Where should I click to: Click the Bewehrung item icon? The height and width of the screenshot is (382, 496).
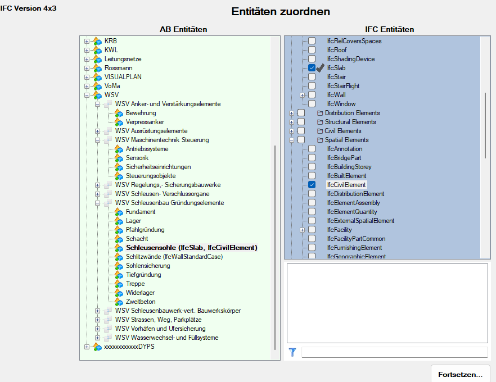(119, 113)
